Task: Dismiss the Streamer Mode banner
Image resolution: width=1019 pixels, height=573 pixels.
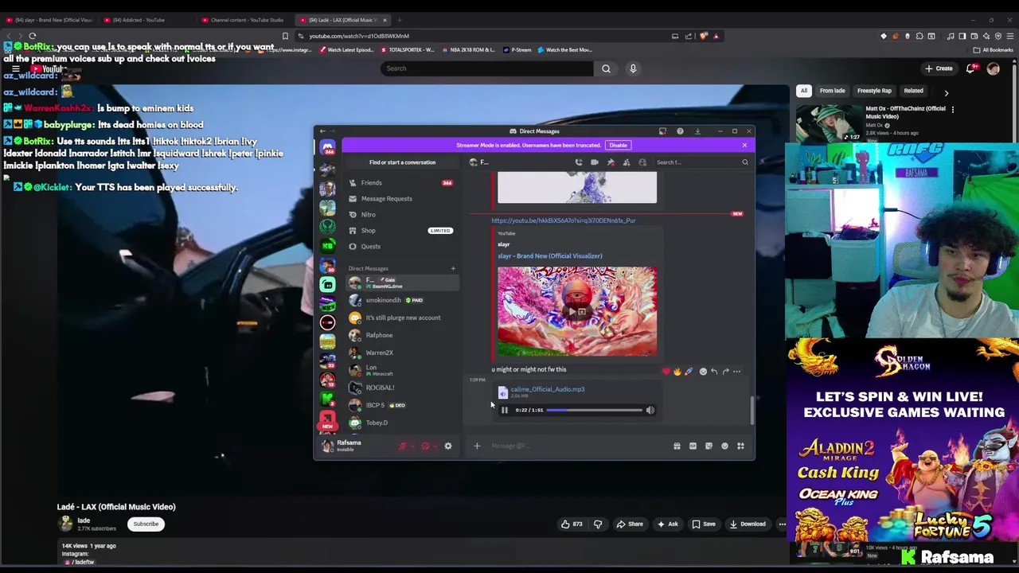Action: click(744, 145)
